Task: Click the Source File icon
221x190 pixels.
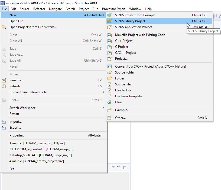Action: [109, 84]
